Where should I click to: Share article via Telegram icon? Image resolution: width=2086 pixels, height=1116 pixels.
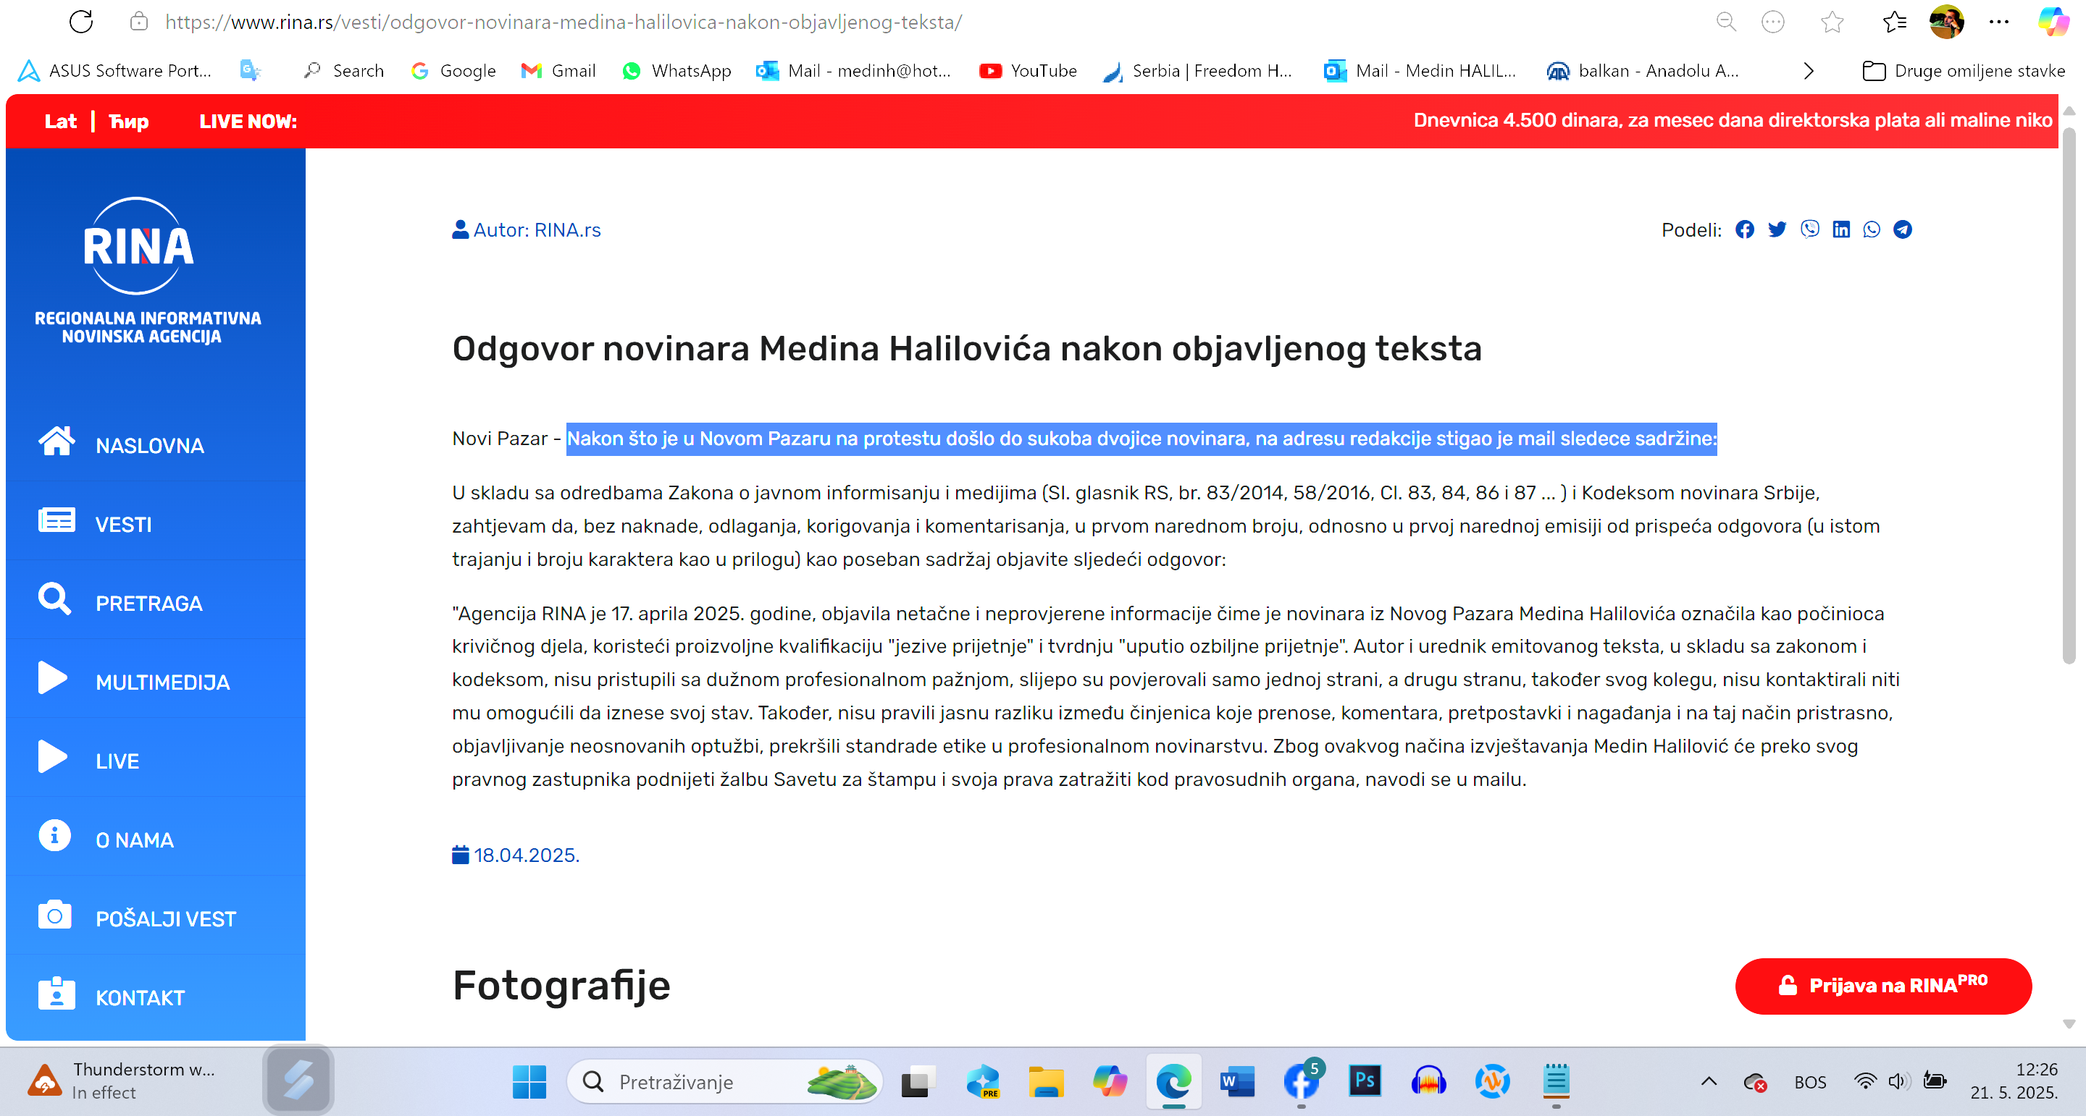(x=1902, y=230)
